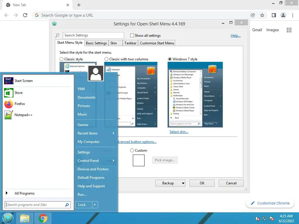This screenshot has height=224, width=299.
Task: Select the Classic style radio button
Action: 61,59
